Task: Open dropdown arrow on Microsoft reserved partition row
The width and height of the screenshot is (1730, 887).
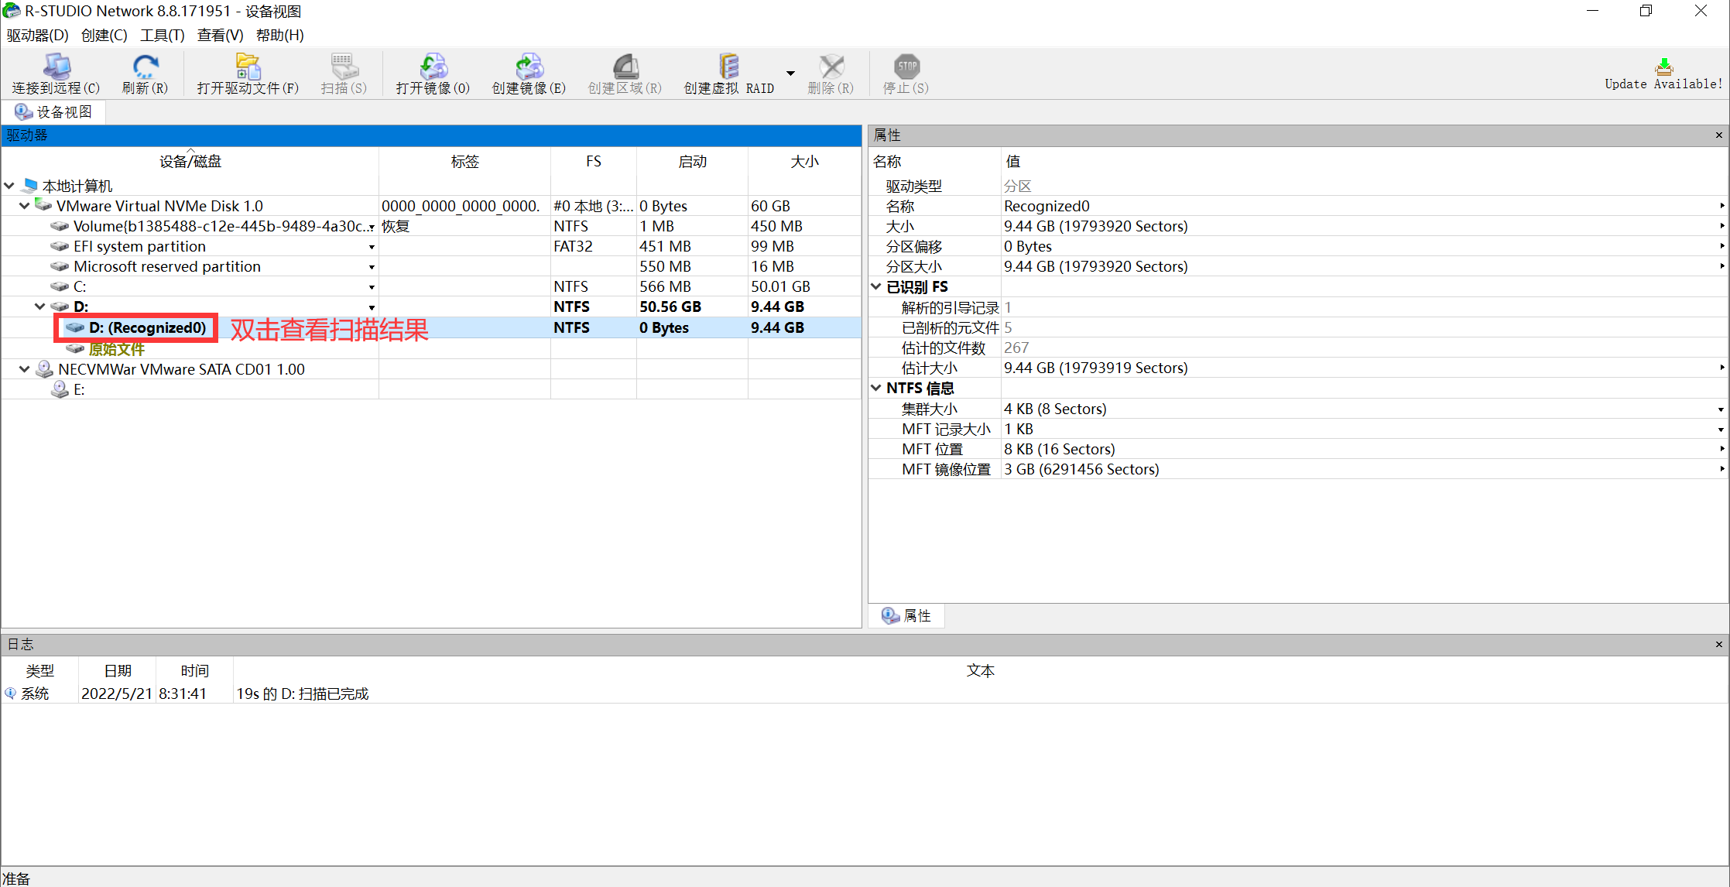Action: [372, 267]
